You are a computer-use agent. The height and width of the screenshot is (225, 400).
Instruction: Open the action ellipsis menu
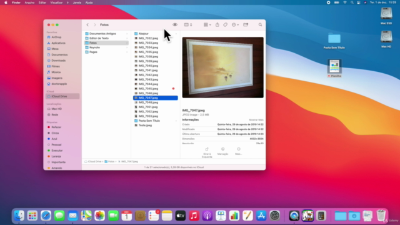pyautogui.click(x=235, y=25)
